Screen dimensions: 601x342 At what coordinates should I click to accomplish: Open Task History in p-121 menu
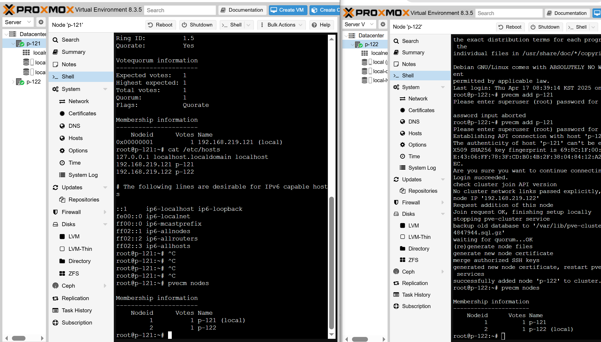click(77, 310)
